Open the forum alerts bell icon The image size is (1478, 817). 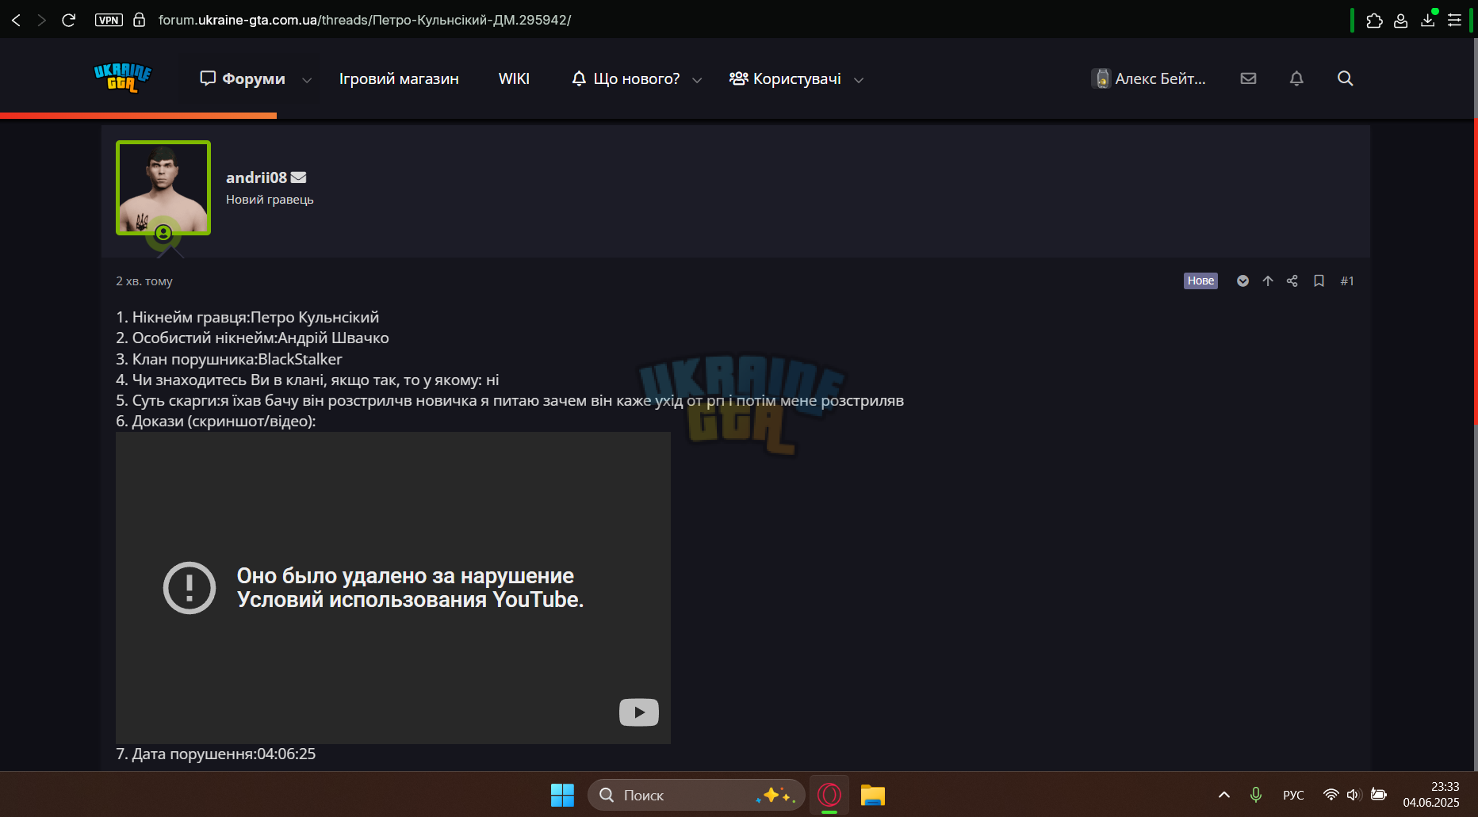1296,78
